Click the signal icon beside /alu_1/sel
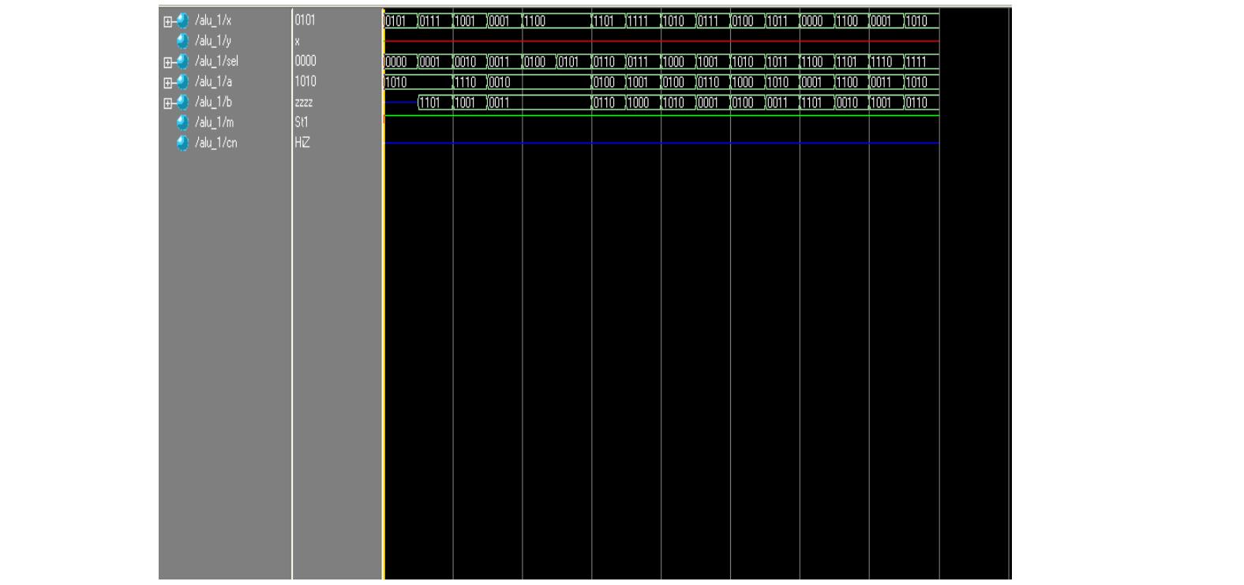The image size is (1244, 585). pos(183,61)
